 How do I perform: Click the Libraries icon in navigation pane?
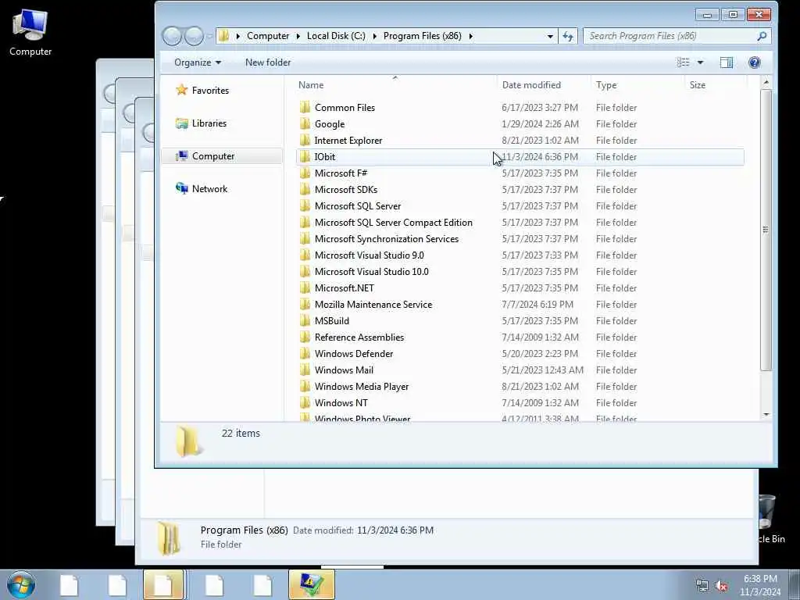click(181, 123)
